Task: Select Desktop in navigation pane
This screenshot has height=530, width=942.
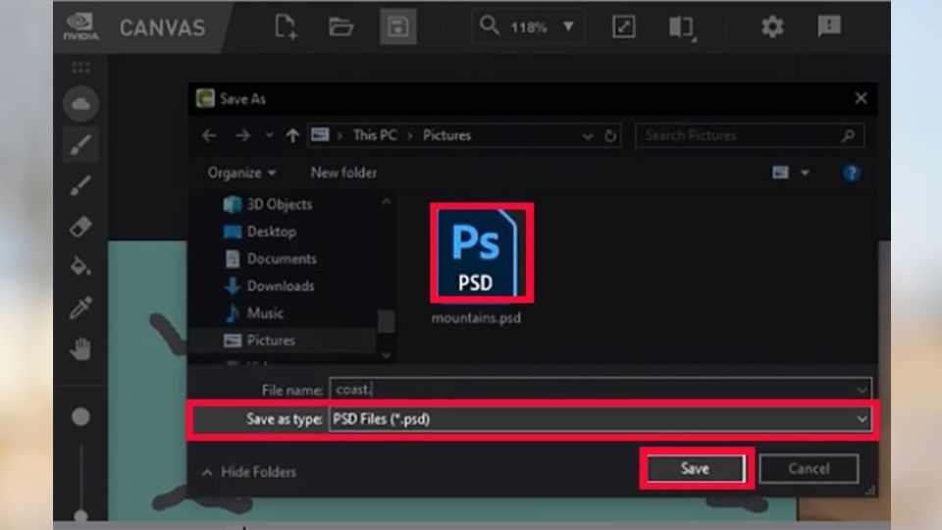Action: pyautogui.click(x=259, y=232)
